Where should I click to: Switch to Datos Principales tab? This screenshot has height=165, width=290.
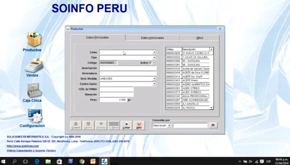[97, 37]
